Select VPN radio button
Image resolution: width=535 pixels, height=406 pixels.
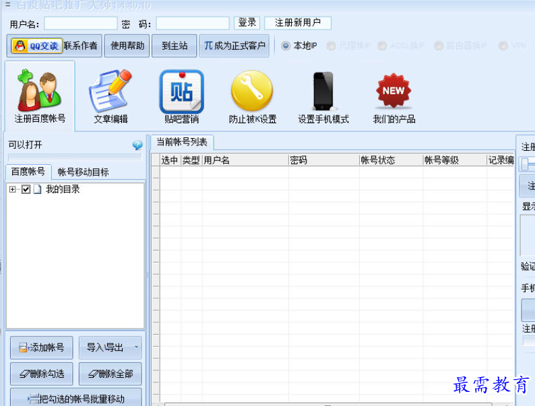(503, 46)
